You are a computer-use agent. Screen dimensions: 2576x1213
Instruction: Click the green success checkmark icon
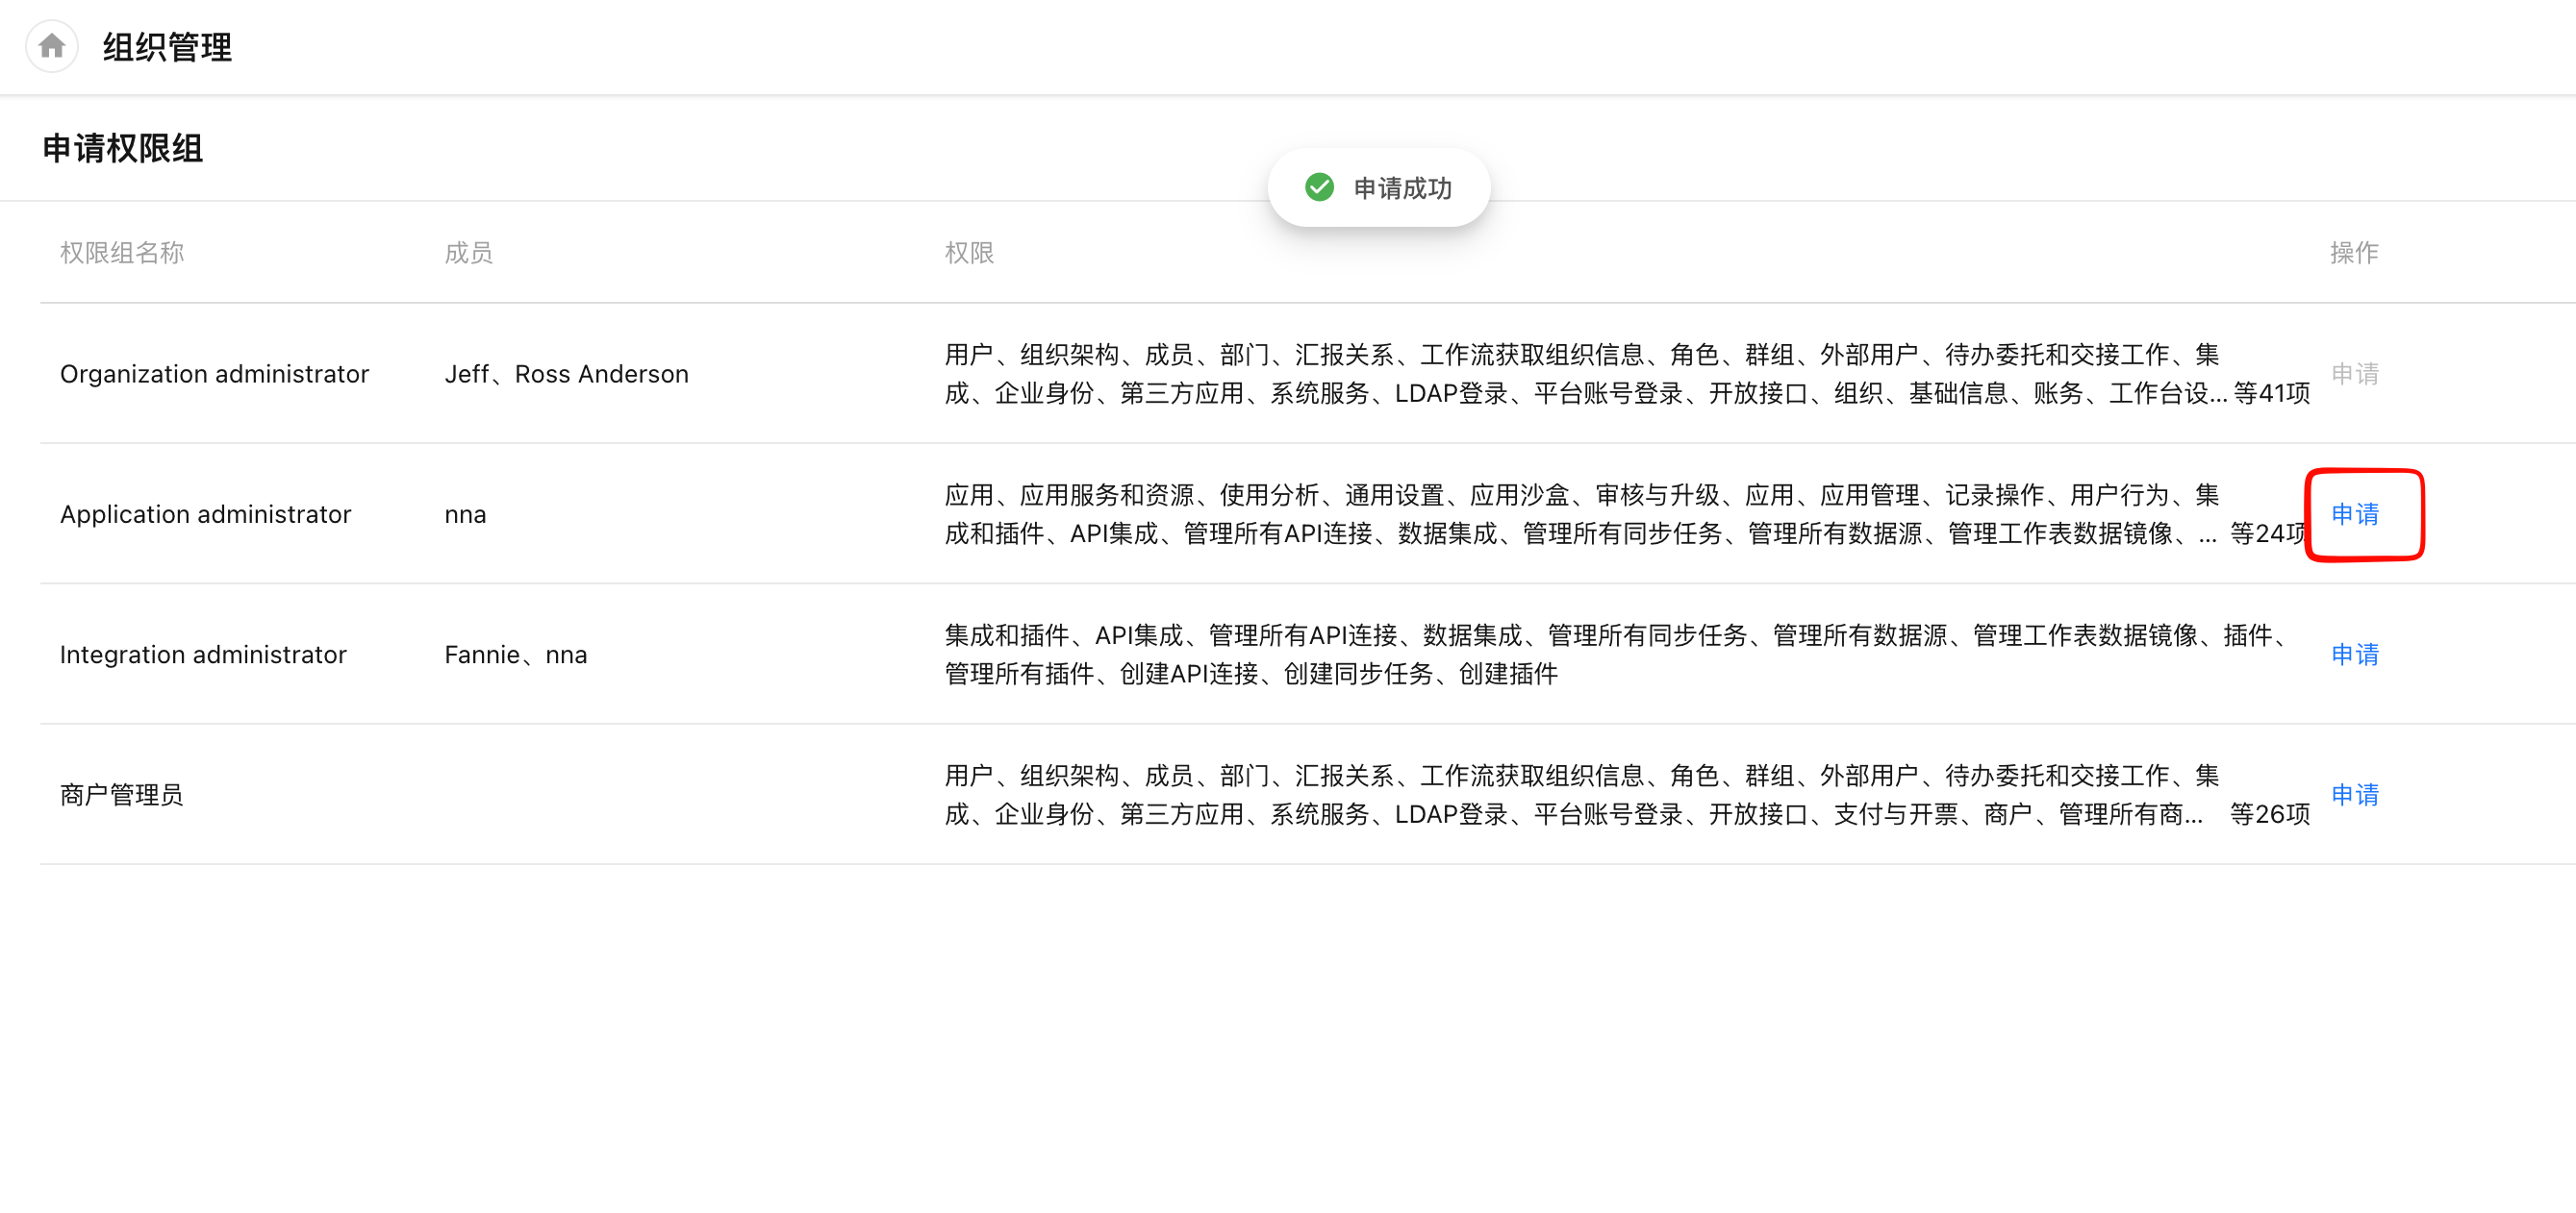click(x=1319, y=186)
